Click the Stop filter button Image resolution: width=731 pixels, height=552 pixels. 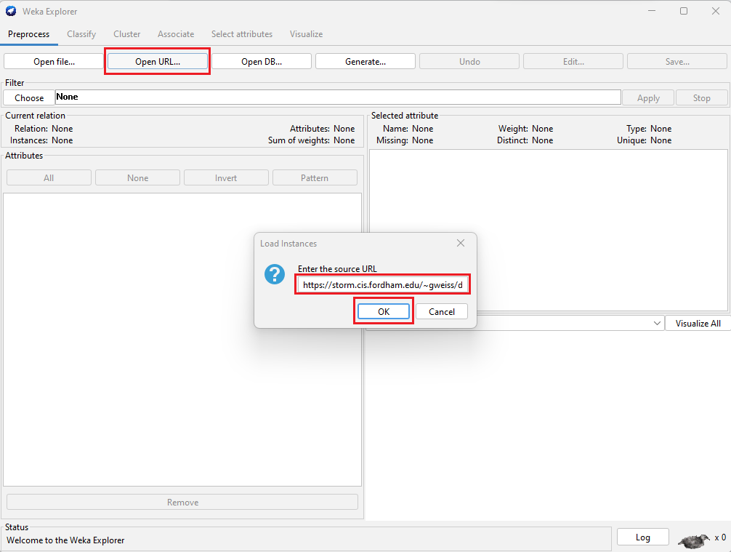702,98
